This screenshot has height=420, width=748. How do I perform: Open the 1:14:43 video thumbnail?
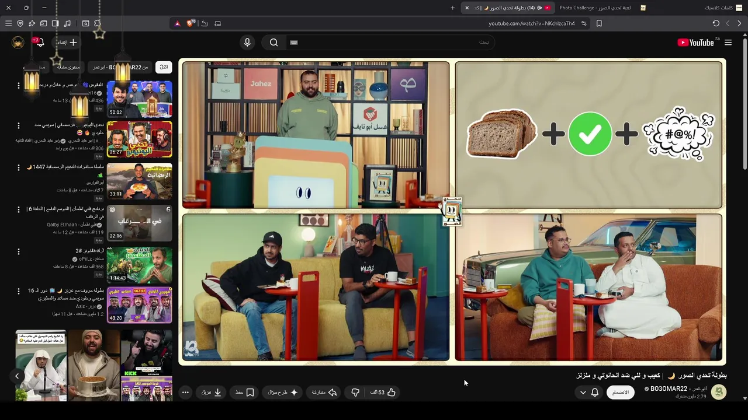pos(140,265)
